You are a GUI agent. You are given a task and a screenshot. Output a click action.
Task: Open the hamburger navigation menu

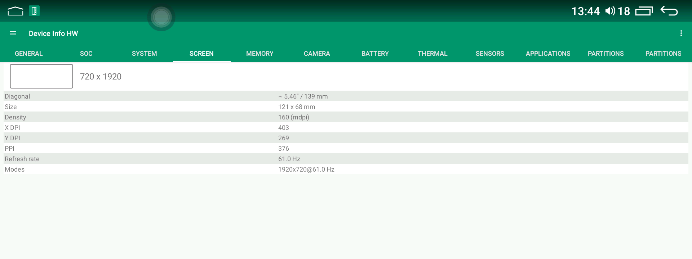pos(13,33)
